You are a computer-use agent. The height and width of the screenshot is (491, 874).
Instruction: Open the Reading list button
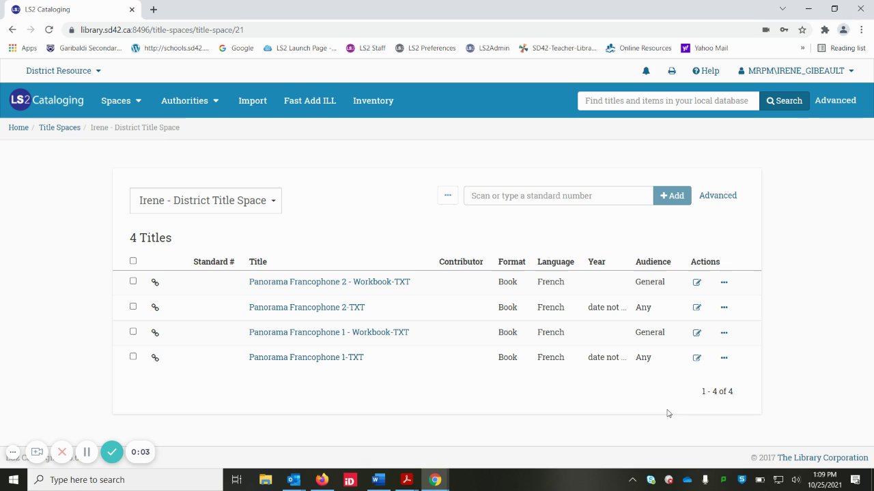pos(841,48)
